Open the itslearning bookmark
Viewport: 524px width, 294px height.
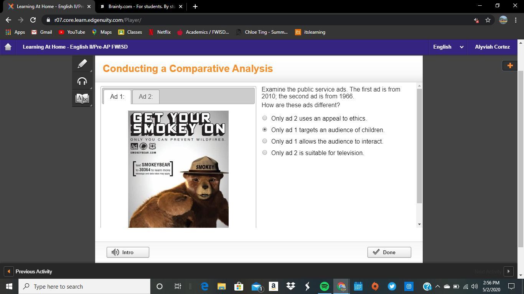(x=310, y=32)
